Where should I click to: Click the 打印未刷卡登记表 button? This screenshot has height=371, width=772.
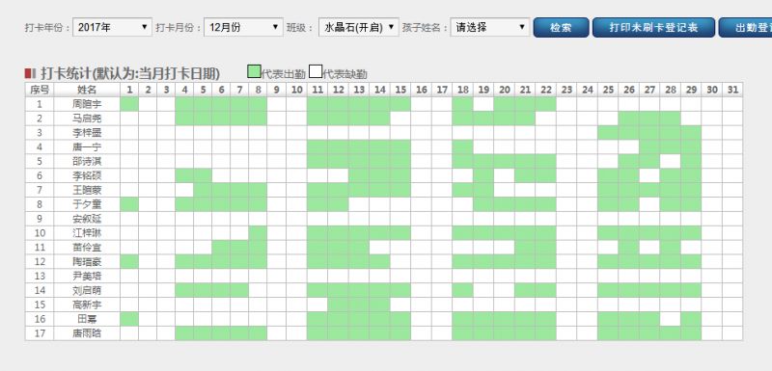[653, 28]
